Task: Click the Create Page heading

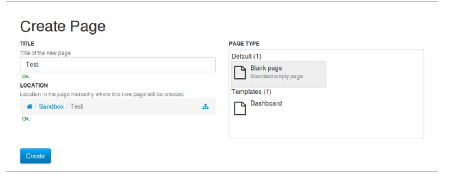Action: [63, 26]
